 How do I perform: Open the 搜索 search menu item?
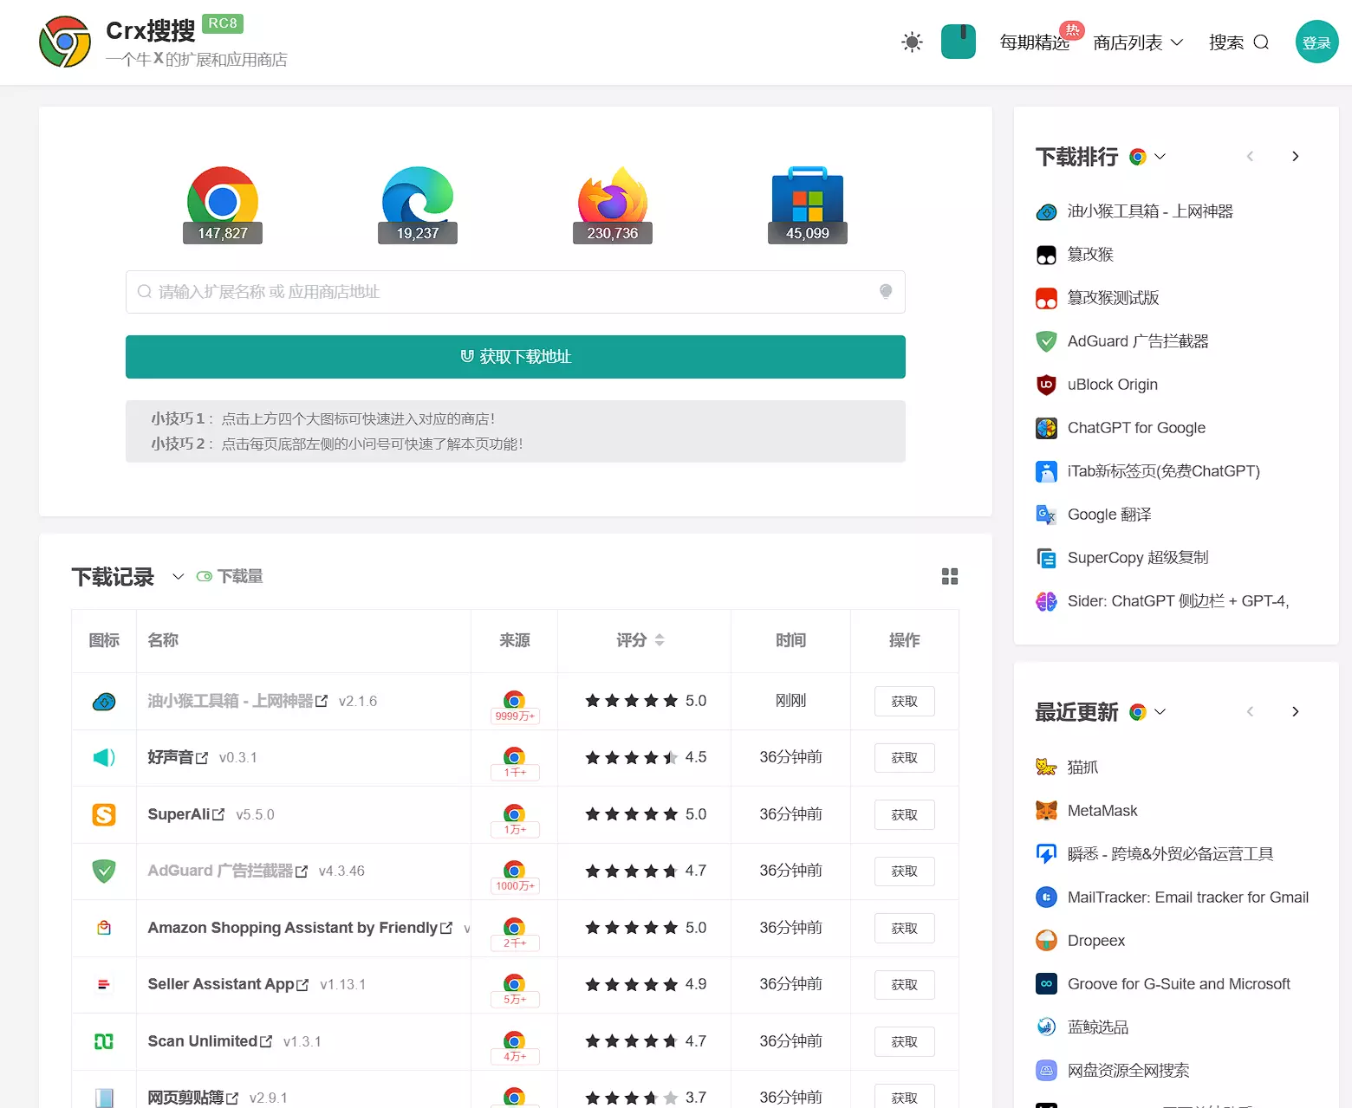[x=1238, y=42]
